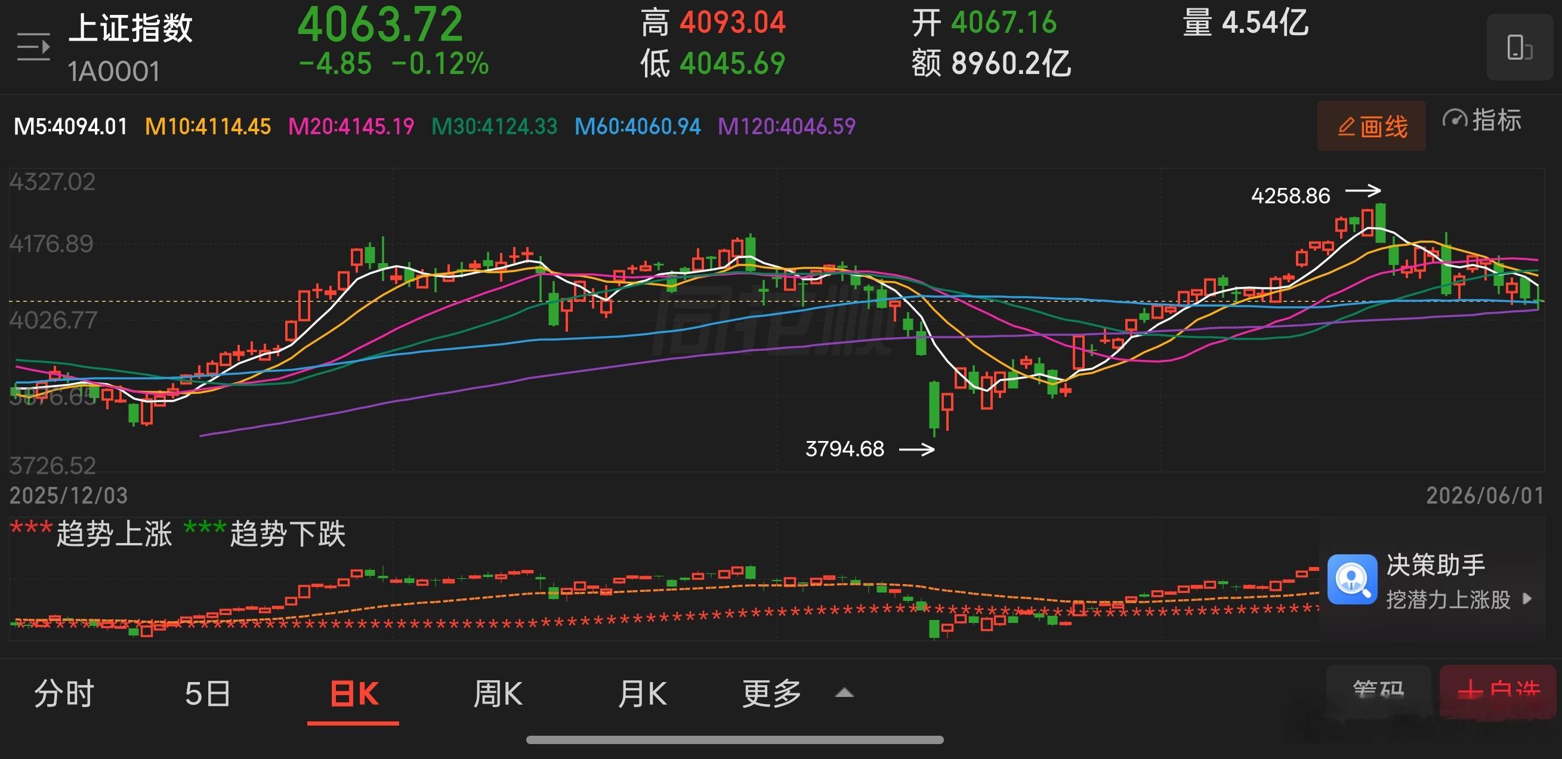Tap the 趋势下跌 legend label
This screenshot has height=759, width=1562.
(288, 534)
